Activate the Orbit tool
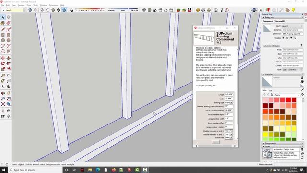The image size is (307, 173). click(3, 93)
